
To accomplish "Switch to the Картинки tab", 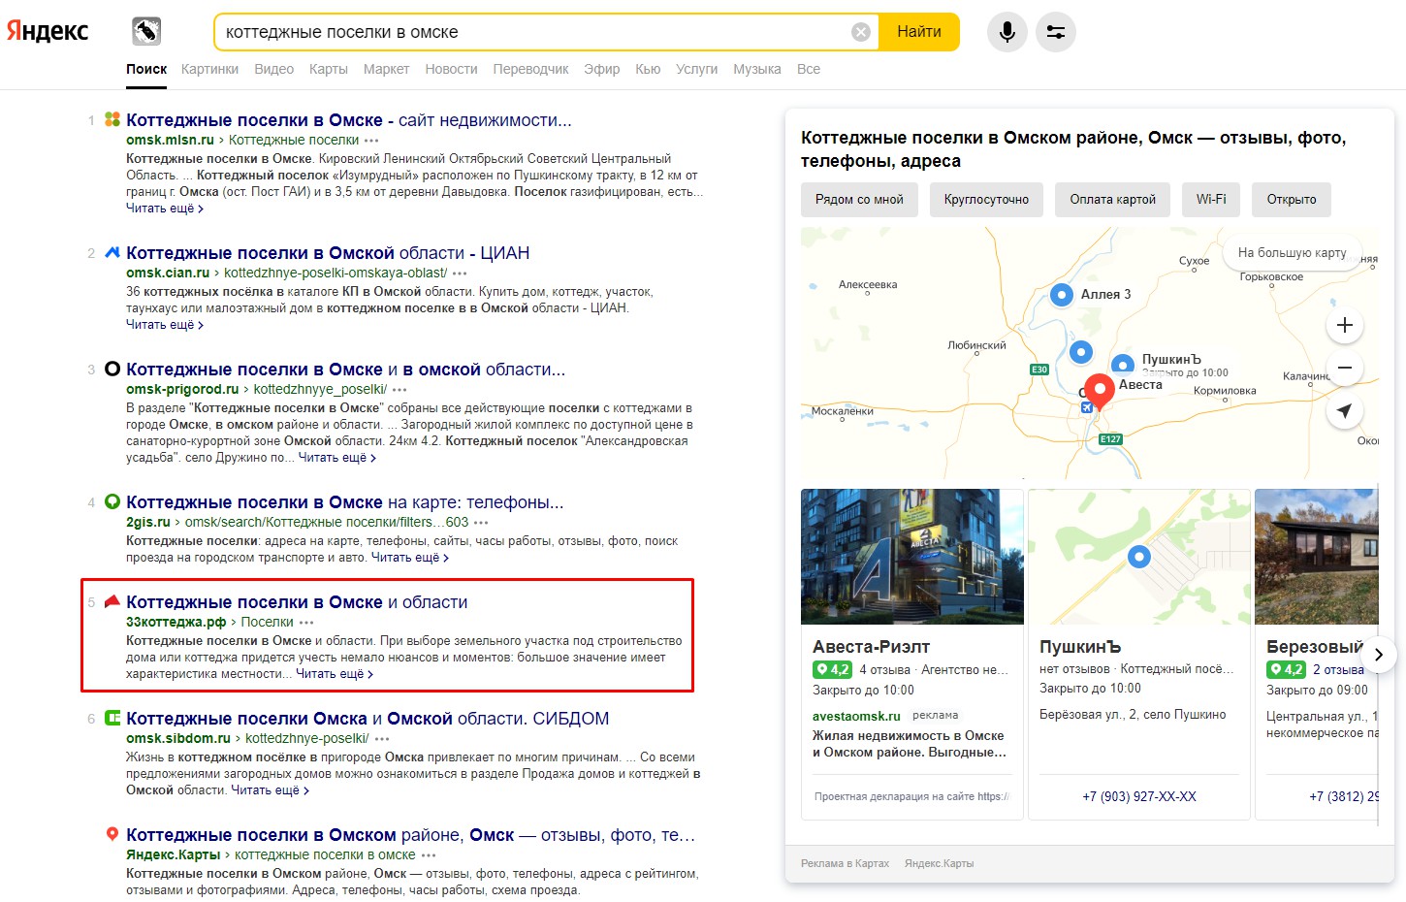I will (x=209, y=69).
